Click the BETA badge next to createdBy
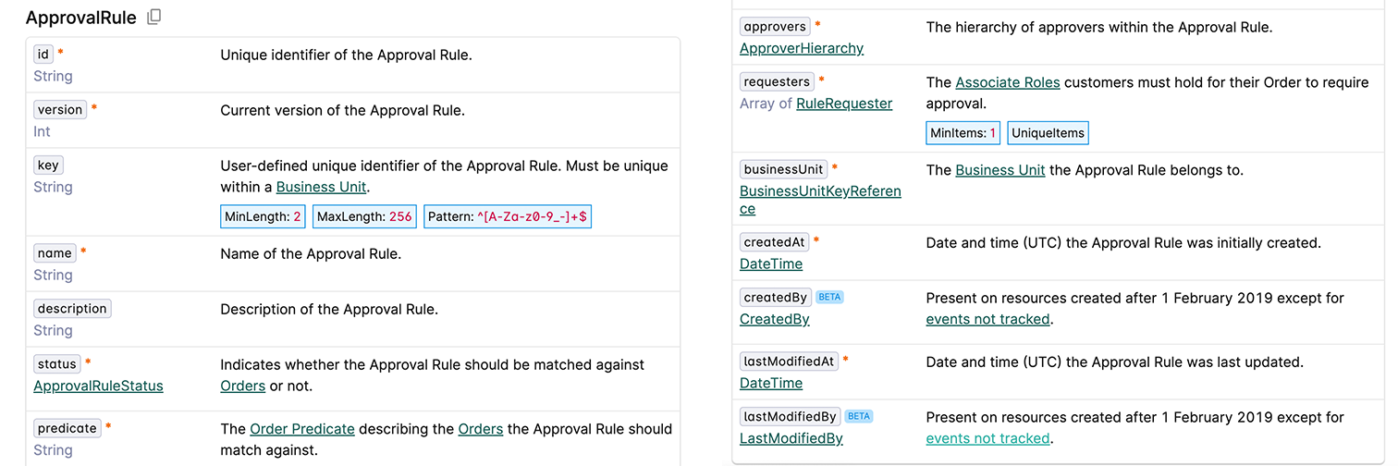Image resolution: width=1398 pixels, height=466 pixels. coord(829,298)
